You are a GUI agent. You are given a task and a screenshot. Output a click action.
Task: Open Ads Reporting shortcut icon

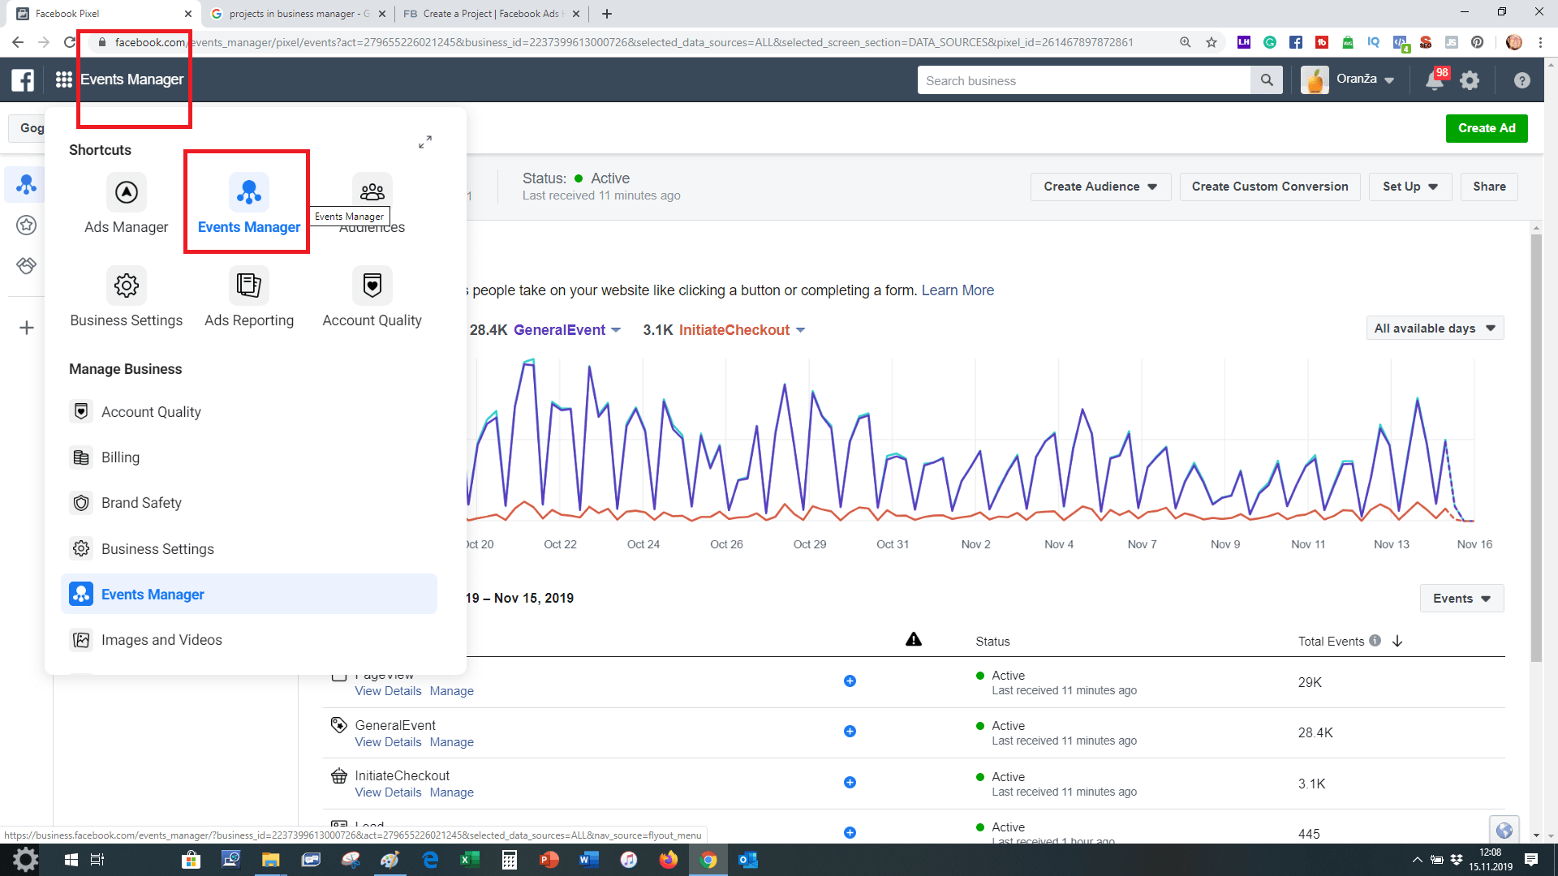[x=248, y=286]
